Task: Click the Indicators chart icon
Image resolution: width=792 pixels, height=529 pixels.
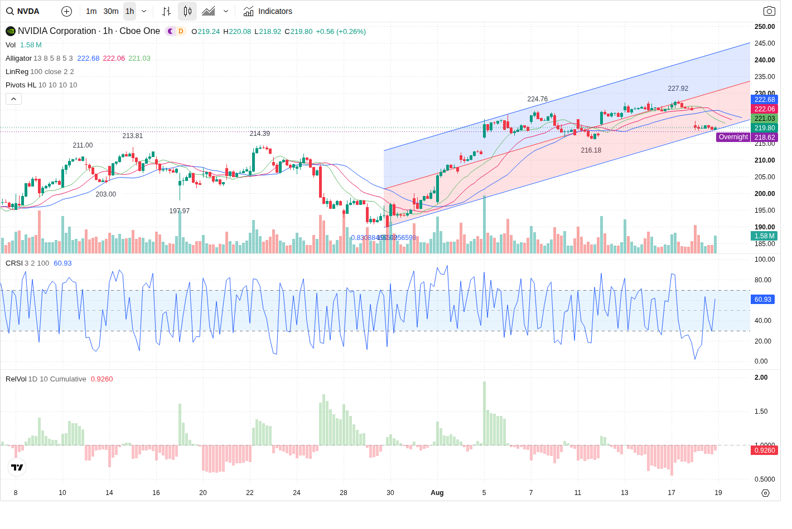Action: pos(249,11)
